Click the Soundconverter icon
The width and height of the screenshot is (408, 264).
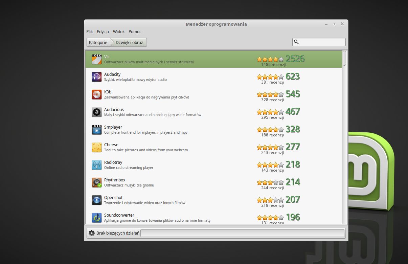pos(97,218)
